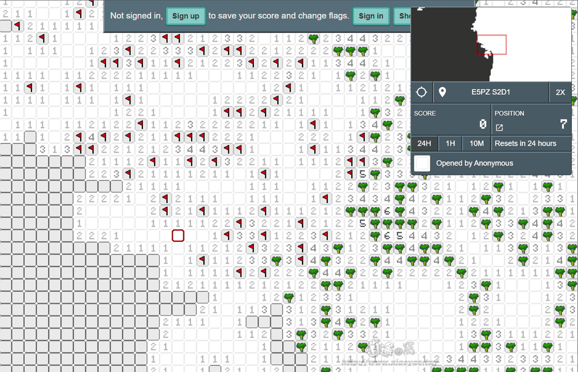Click the white swatch beside Opened by Anonymous
The width and height of the screenshot is (578, 372).
422,163
